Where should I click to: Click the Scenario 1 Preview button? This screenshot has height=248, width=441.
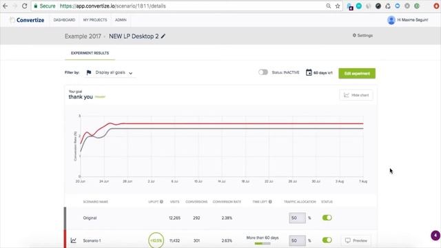click(356, 240)
